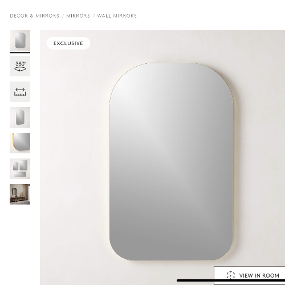Screen dimensions: 285x285
Task: Navigate to Wall Mirrors category
Action: 117,16
